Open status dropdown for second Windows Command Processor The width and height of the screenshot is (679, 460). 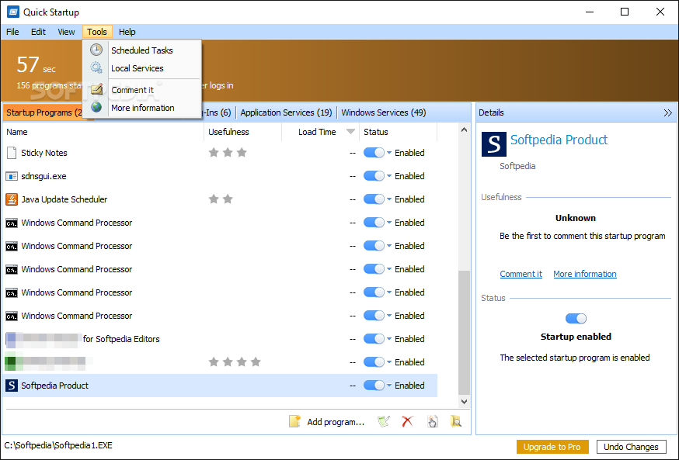coord(389,246)
